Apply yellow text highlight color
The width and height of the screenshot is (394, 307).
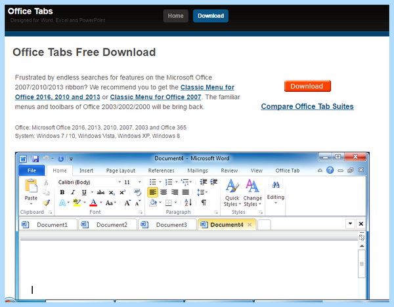[x=77, y=203]
